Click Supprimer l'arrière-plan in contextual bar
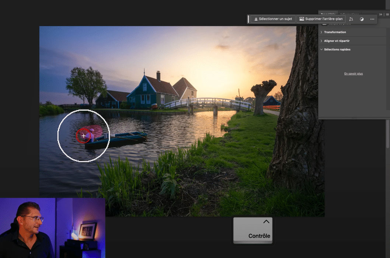This screenshot has width=390, height=258. pos(321,19)
